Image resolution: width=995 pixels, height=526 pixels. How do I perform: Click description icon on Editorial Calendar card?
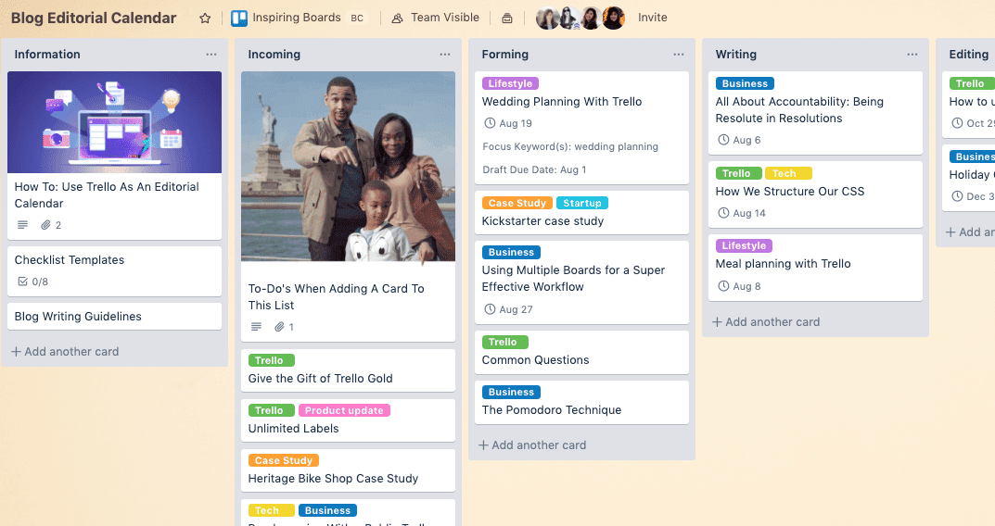pos(23,225)
